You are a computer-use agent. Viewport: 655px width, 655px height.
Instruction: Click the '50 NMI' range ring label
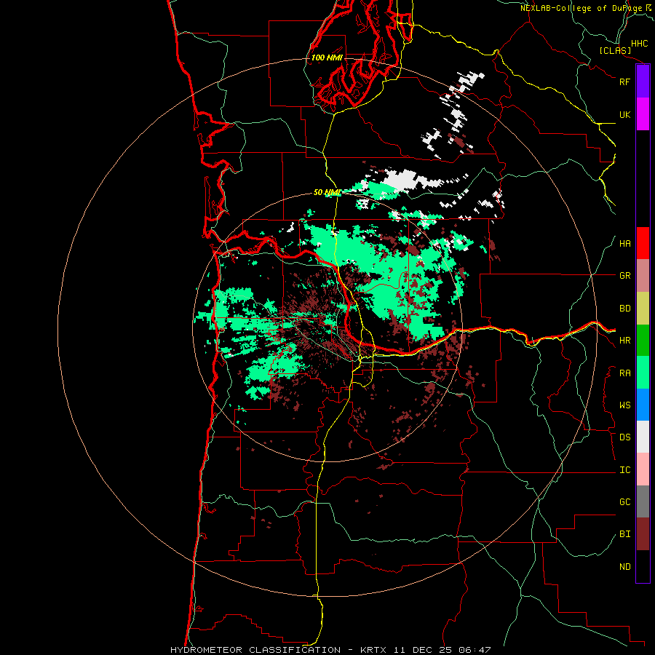(x=327, y=193)
